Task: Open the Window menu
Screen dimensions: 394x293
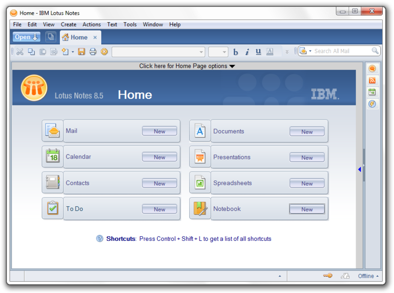Action: click(x=153, y=24)
